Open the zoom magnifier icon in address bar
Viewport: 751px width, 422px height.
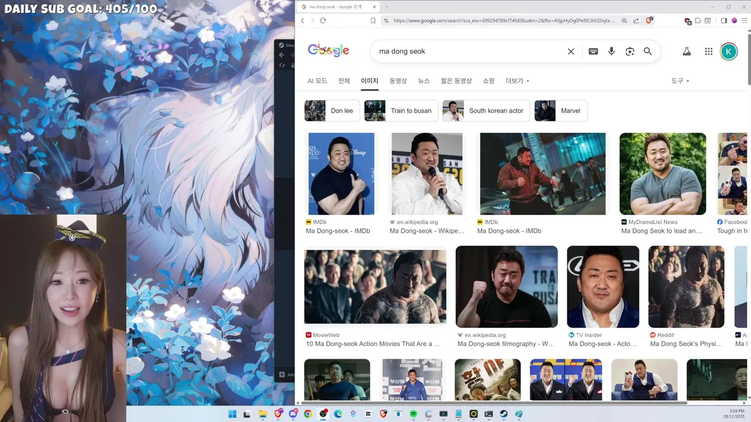[x=624, y=21]
